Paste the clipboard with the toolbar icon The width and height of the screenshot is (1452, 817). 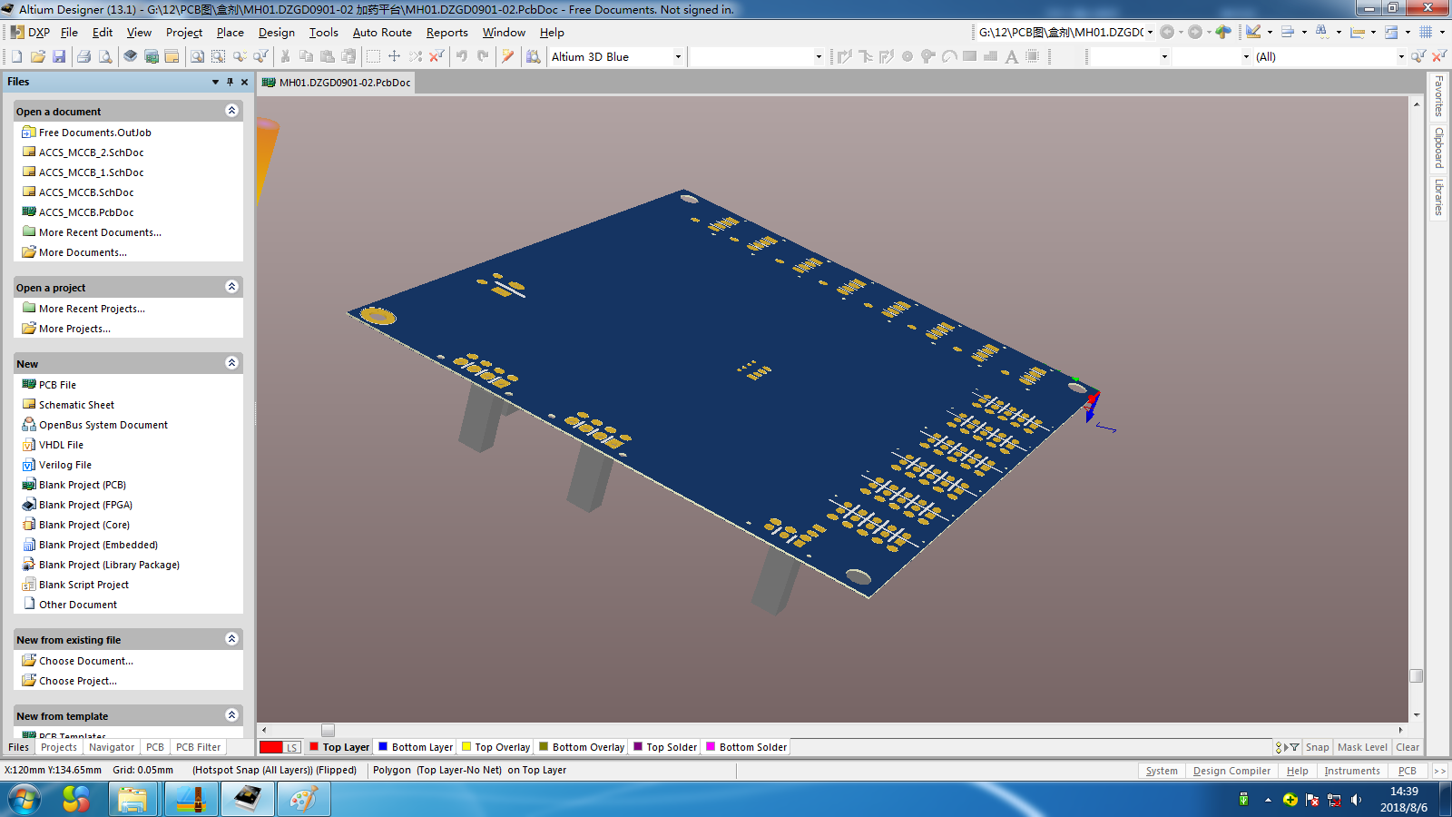[x=328, y=56]
